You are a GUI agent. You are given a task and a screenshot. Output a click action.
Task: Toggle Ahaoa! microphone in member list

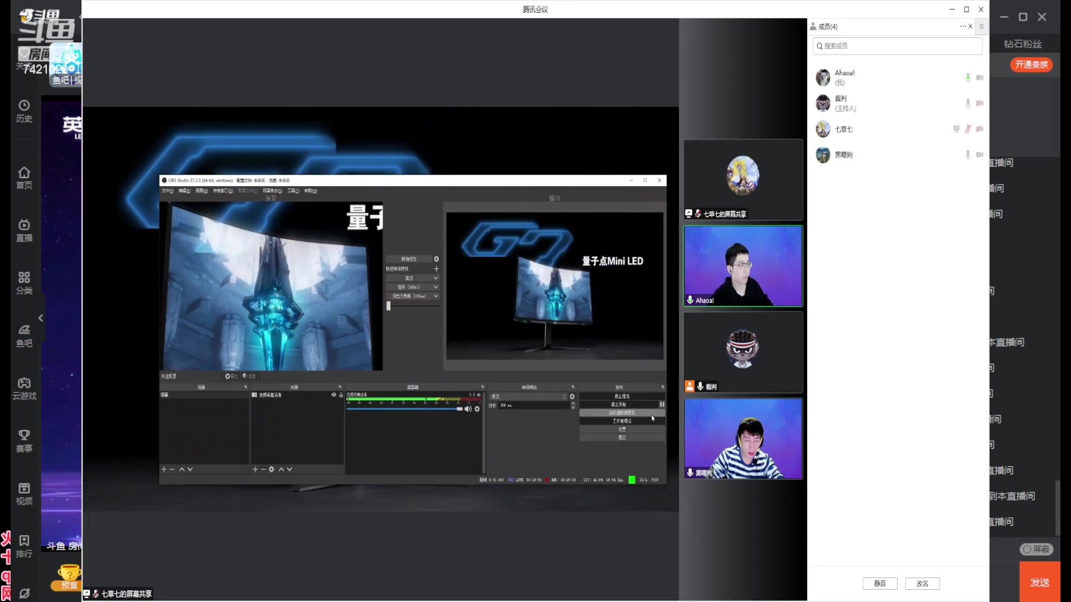[x=968, y=77]
